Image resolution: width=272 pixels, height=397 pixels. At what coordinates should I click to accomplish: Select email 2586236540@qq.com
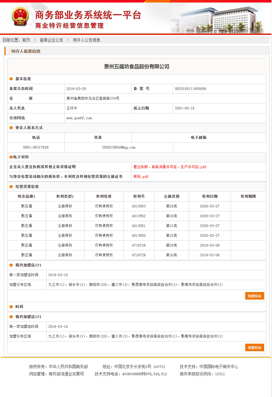(119, 147)
